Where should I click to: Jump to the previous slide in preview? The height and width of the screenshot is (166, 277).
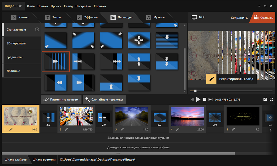[192, 100]
